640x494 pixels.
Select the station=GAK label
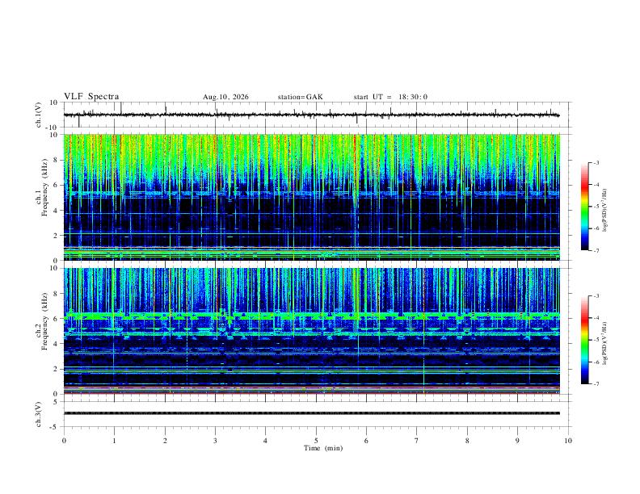click(301, 97)
